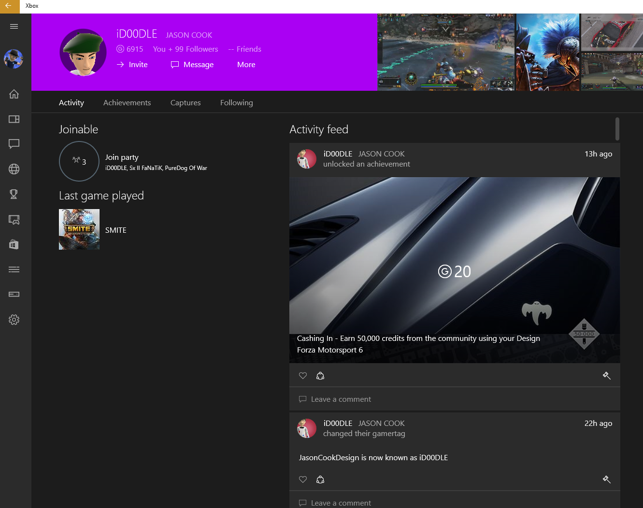Share the Forza achievement post

tap(320, 376)
